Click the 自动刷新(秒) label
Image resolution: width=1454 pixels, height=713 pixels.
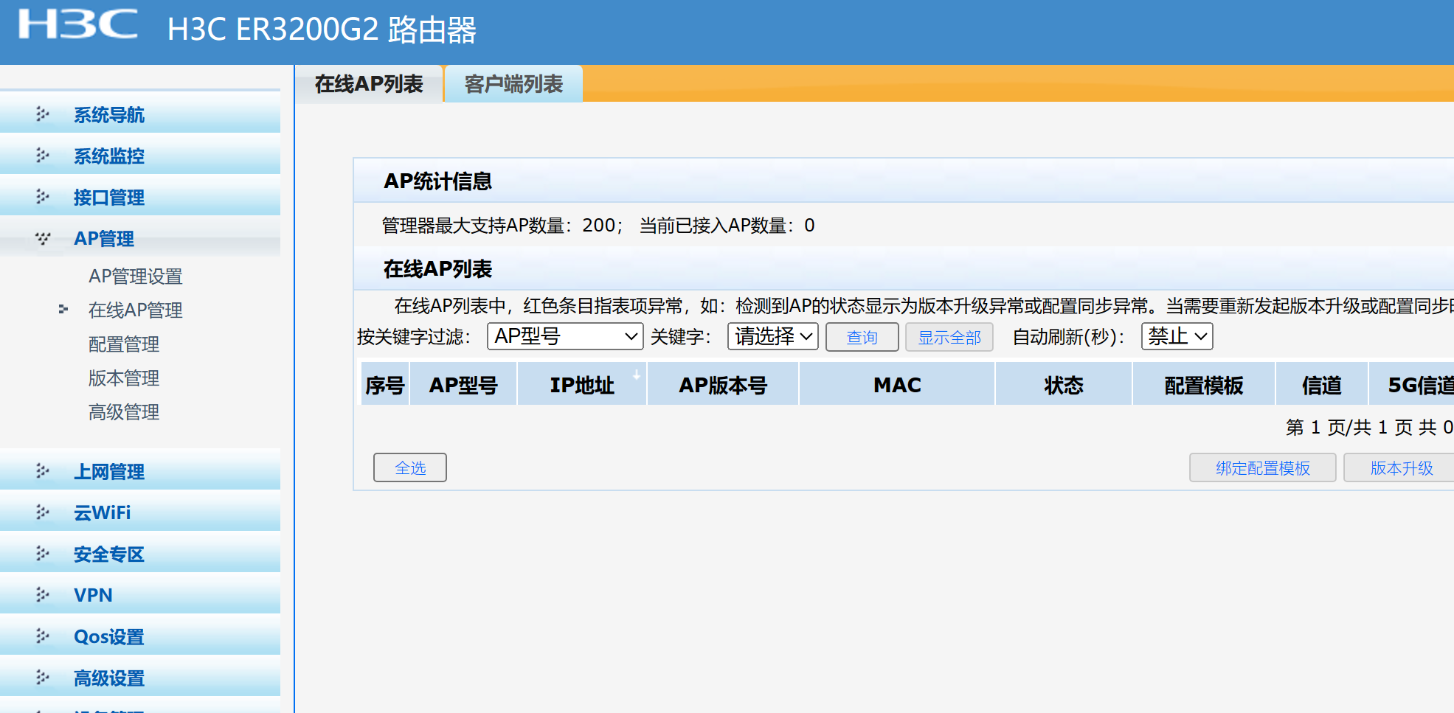[x=1069, y=337]
